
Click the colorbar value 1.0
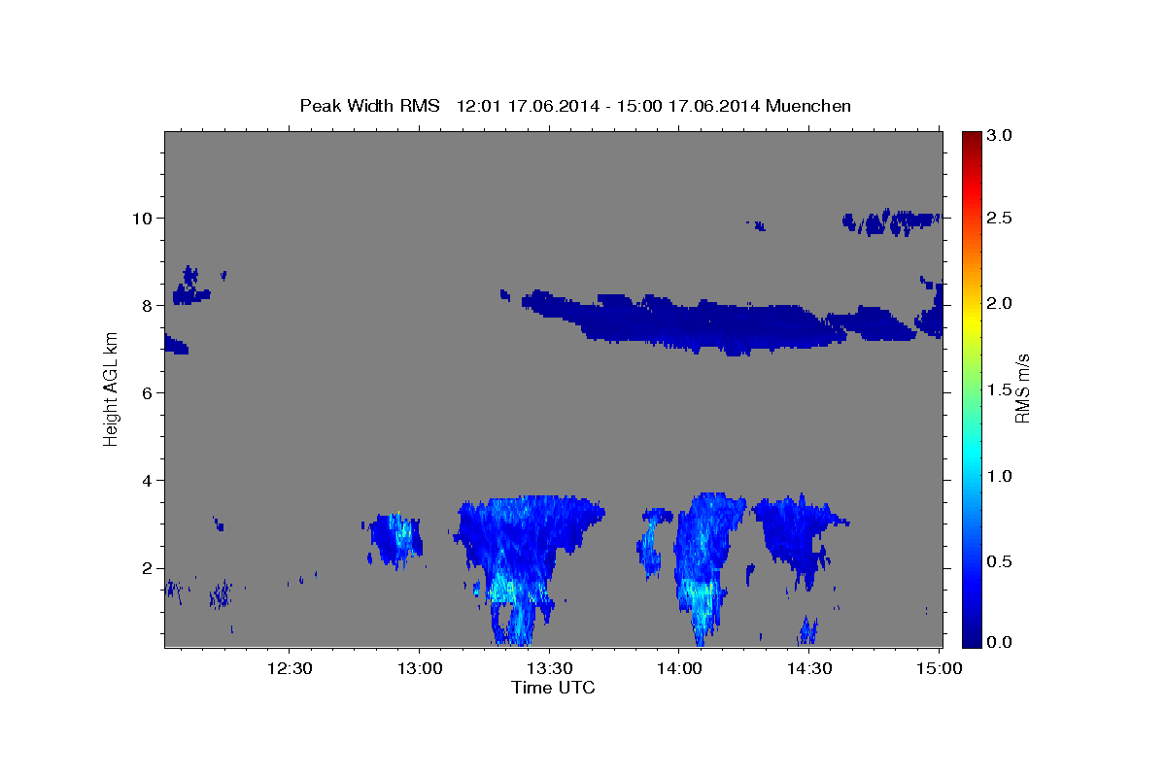pos(1000,476)
